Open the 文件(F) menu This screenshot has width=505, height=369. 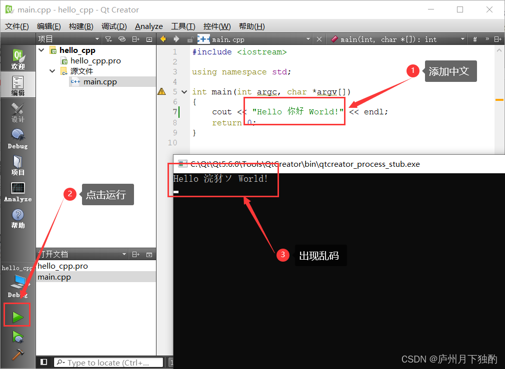[16, 26]
